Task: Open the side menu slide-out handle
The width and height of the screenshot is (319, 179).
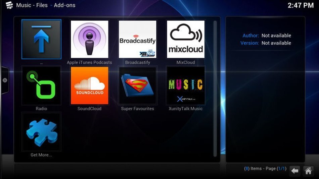Action: pos(5,80)
